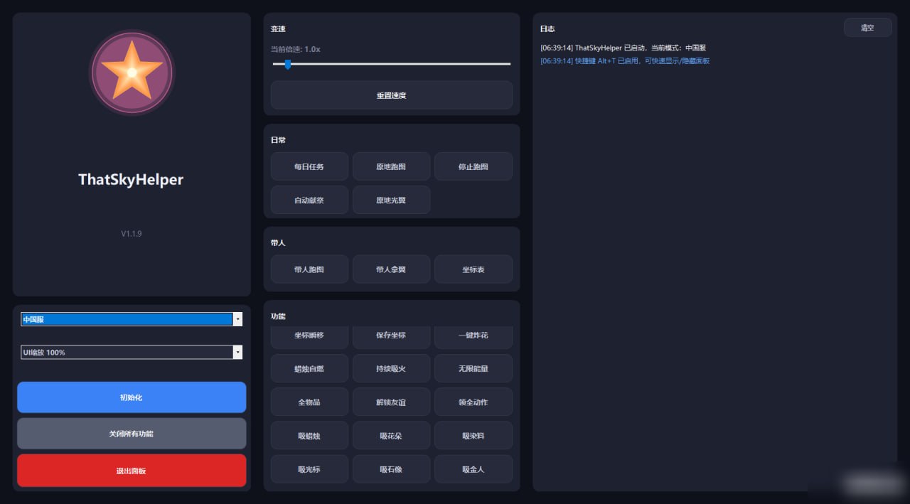Open the UI缩放 100% dropdown

tap(132, 353)
